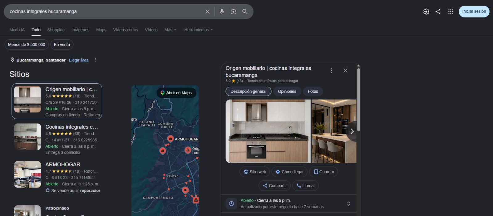Select Cocinas integrales listing title
The image size is (493, 216).
tap(71, 127)
